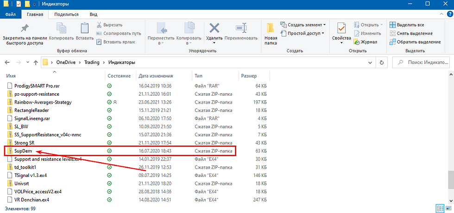Open the Переместить в move menu
The height and width of the screenshot is (213, 454).
[x=161, y=33]
